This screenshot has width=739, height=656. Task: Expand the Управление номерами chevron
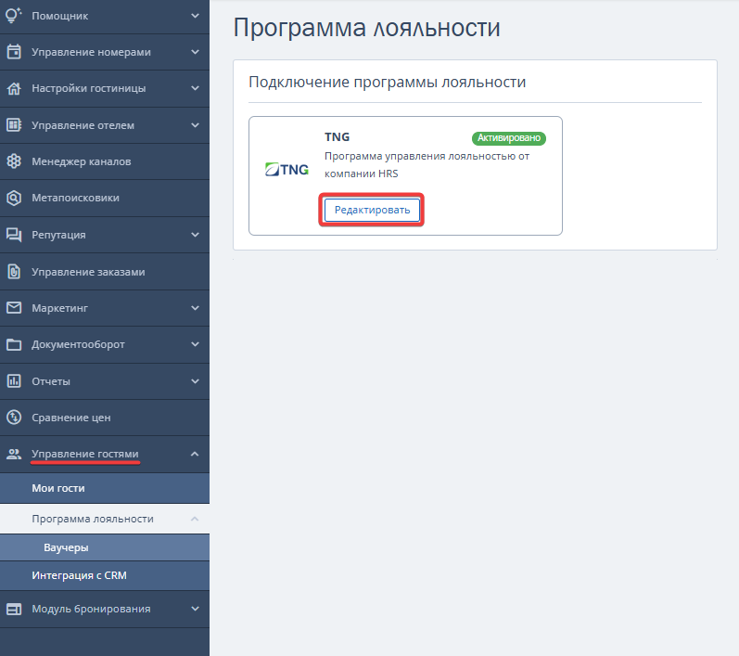pyautogui.click(x=195, y=52)
